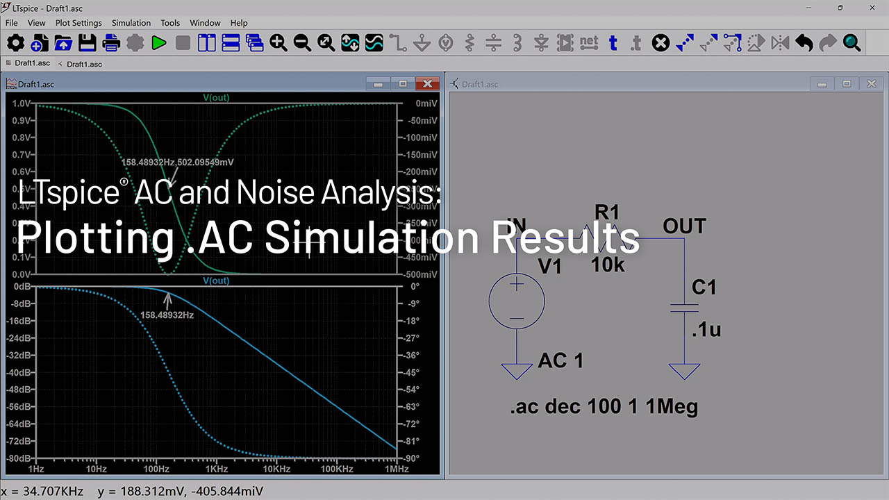Open the Tools menu
The image size is (889, 500).
tap(170, 23)
